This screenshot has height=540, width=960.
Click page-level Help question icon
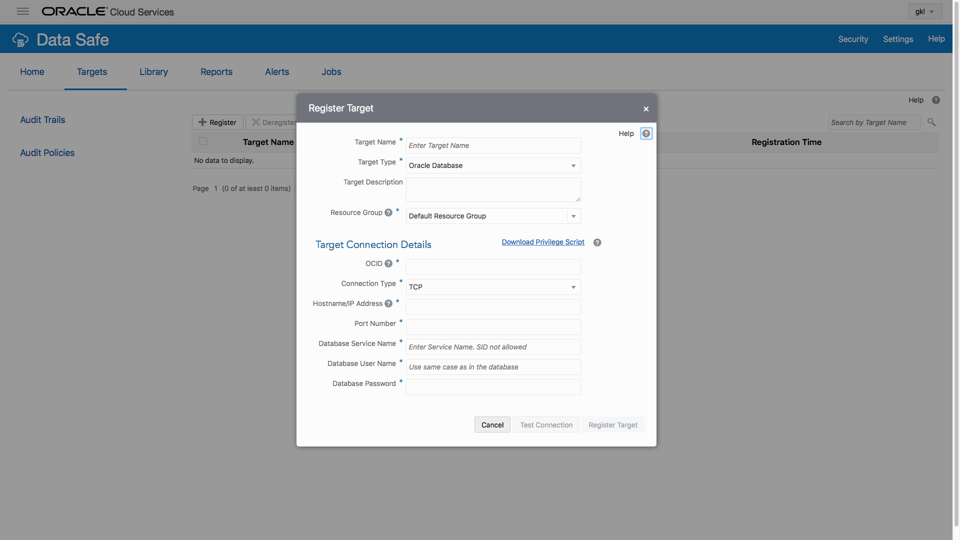(x=936, y=100)
